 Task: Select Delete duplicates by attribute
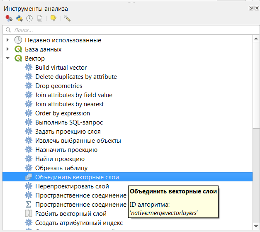click(76, 77)
